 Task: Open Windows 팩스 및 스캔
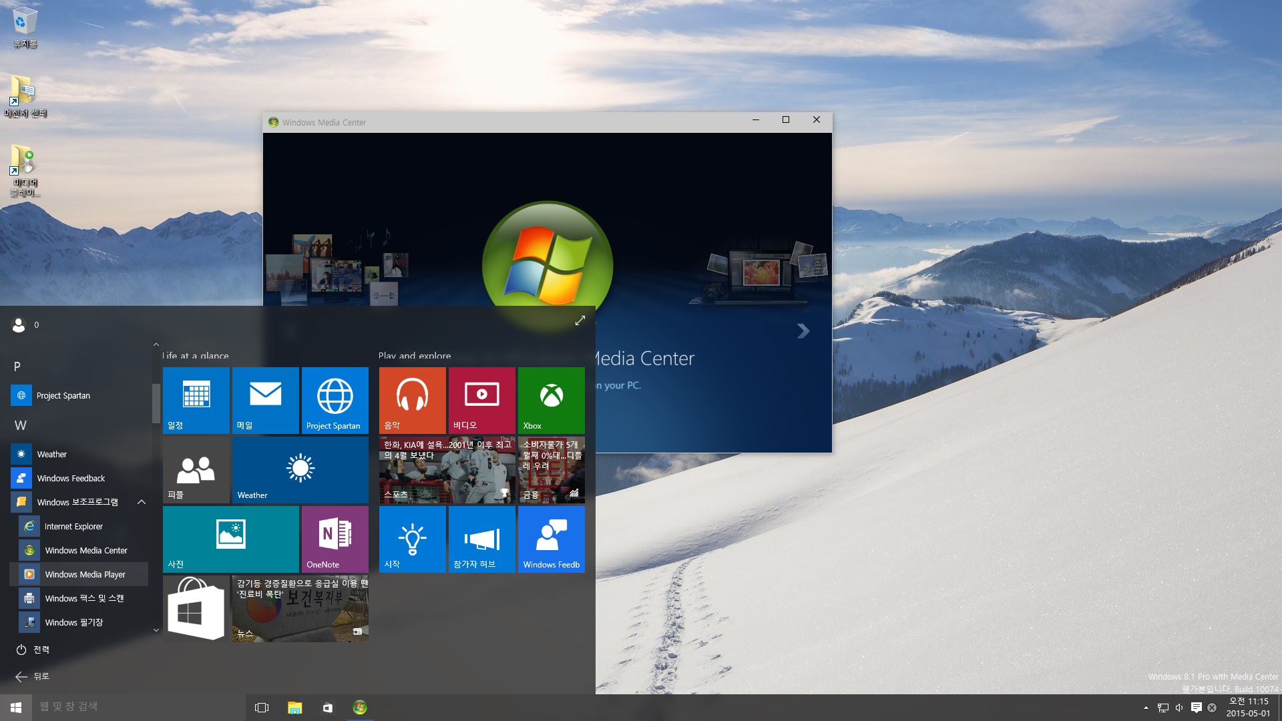point(79,598)
